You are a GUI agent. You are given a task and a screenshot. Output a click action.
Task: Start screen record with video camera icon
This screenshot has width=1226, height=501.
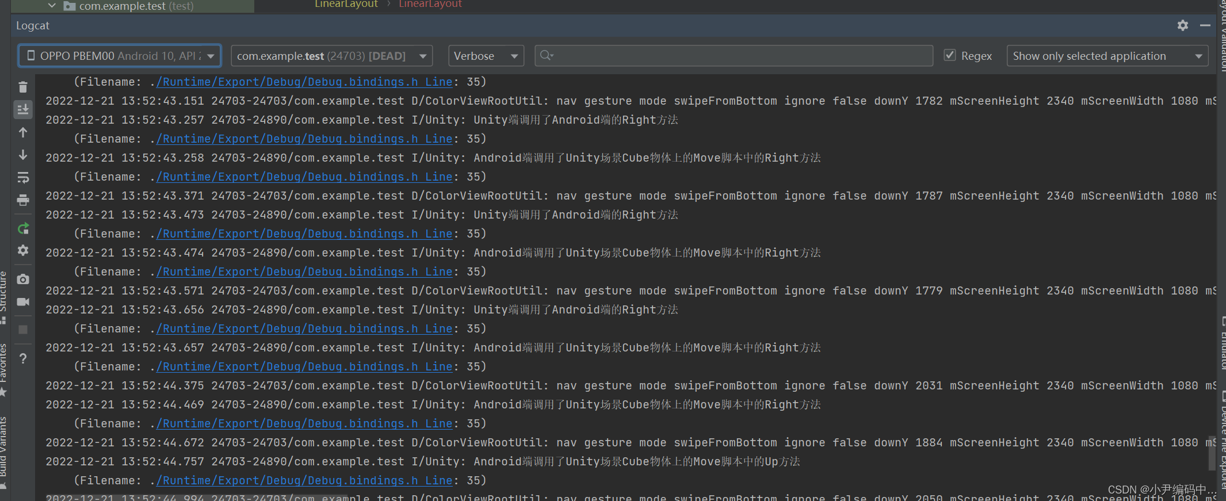coord(23,302)
